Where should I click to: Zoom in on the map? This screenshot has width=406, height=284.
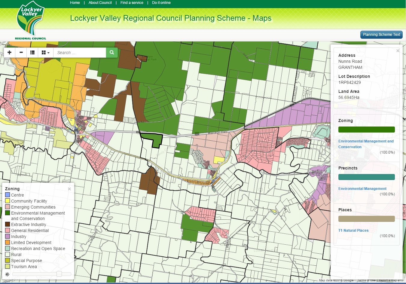click(x=9, y=52)
